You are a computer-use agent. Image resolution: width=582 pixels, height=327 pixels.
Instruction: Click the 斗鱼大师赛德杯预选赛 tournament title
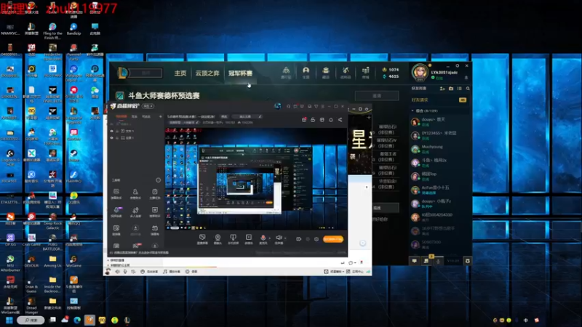(164, 96)
